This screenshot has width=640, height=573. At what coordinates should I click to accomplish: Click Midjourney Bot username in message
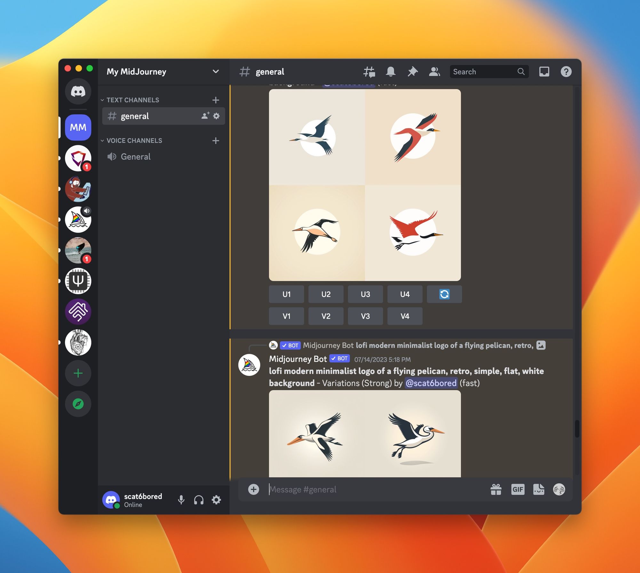coord(298,359)
